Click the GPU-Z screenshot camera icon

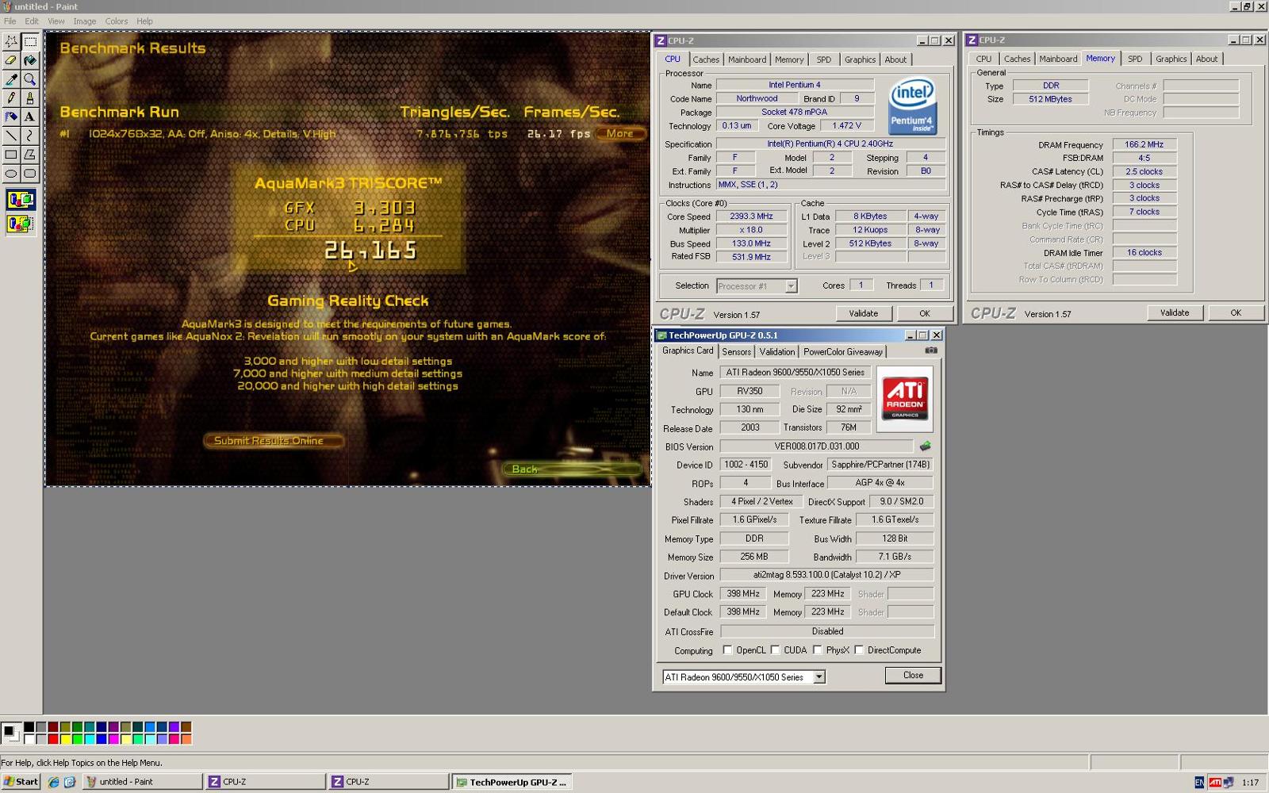(x=931, y=351)
